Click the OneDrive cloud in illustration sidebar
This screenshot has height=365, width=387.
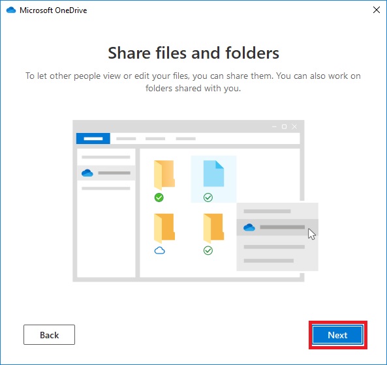87,173
